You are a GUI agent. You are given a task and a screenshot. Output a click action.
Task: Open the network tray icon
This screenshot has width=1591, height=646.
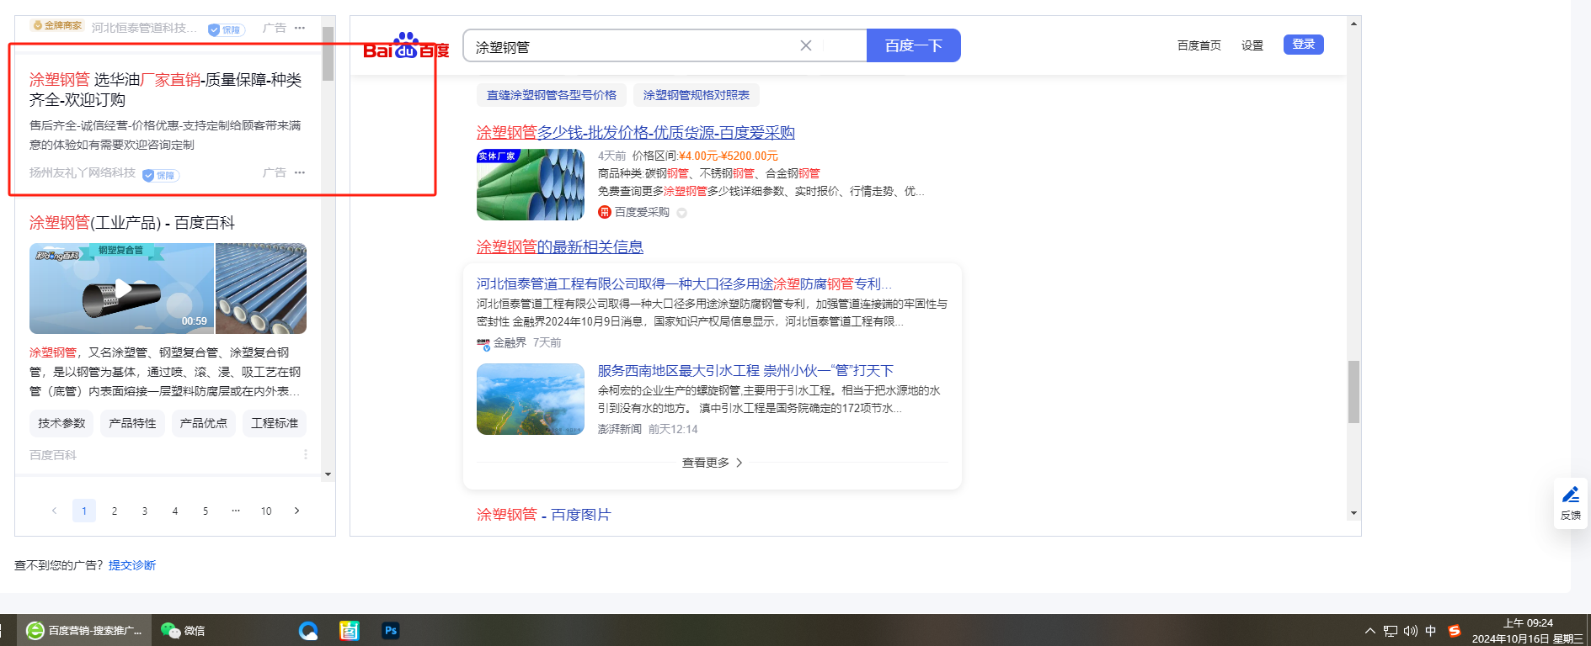pyautogui.click(x=1390, y=631)
